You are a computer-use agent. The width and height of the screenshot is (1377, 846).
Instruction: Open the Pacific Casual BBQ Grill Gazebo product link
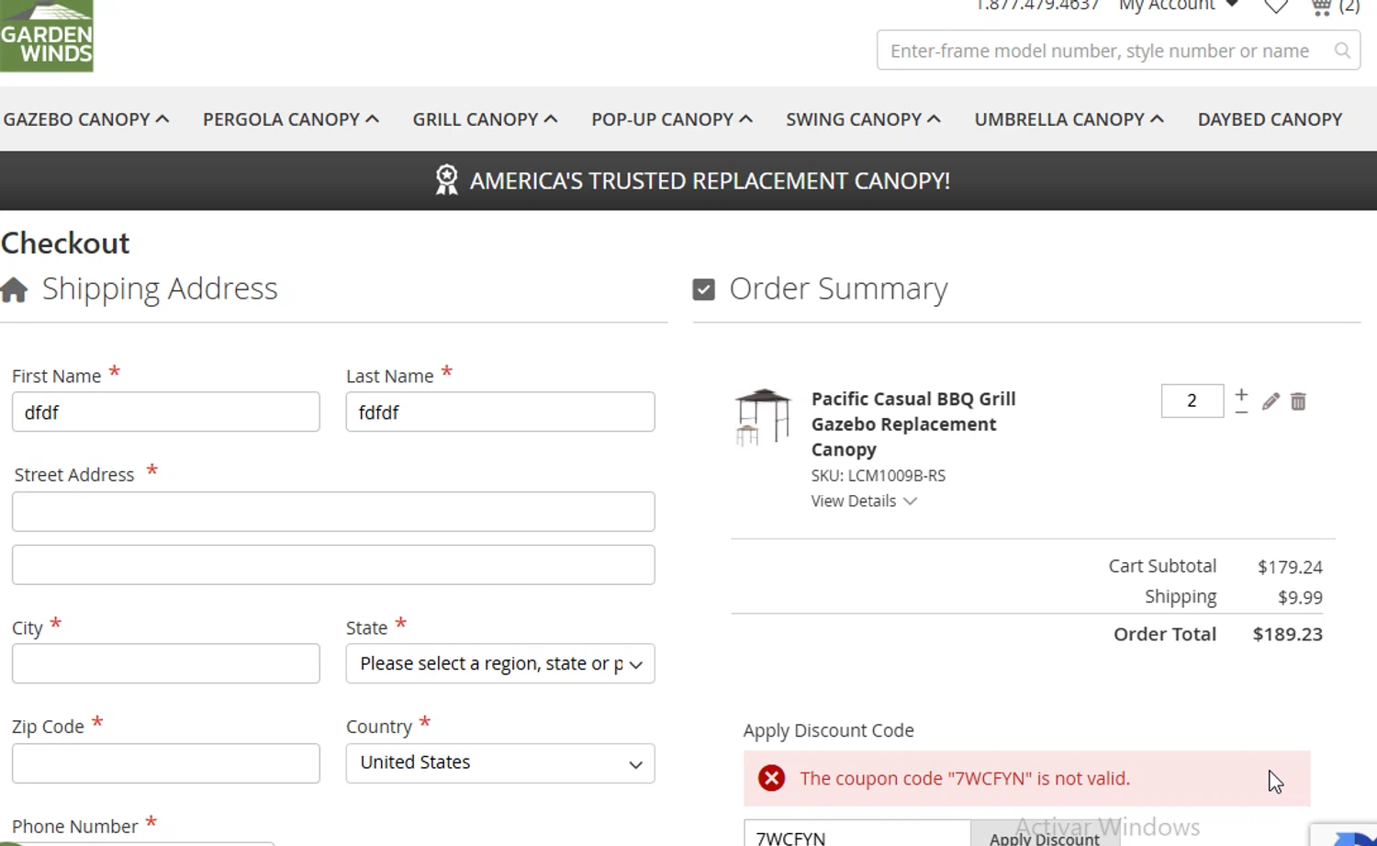tap(913, 424)
